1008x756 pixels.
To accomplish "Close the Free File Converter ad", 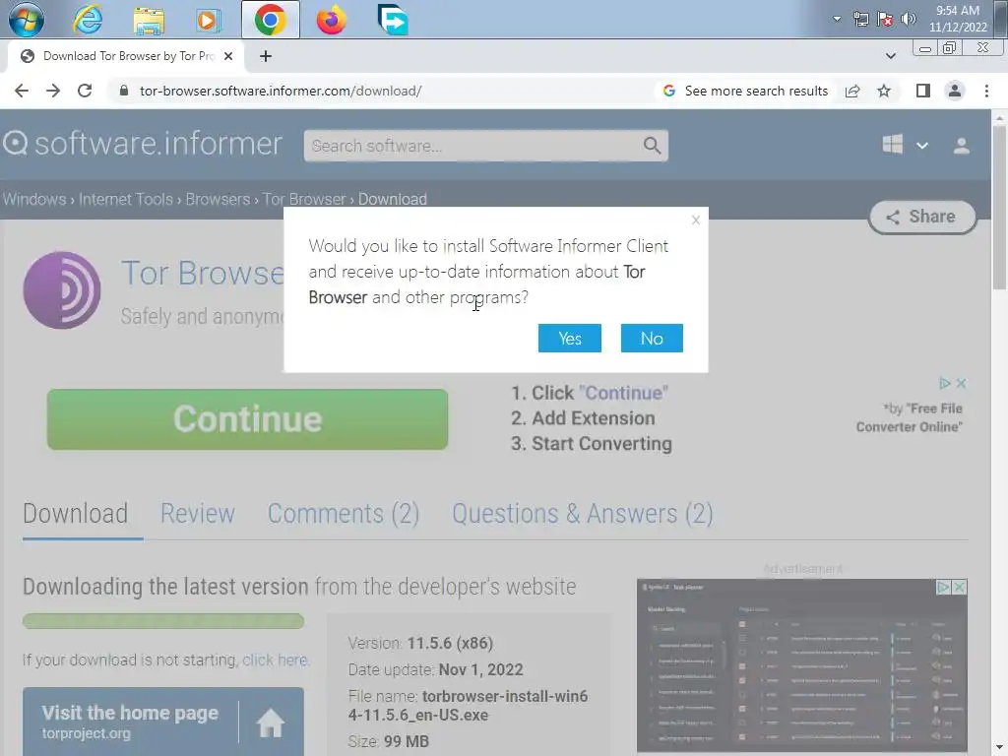I will pyautogui.click(x=961, y=383).
